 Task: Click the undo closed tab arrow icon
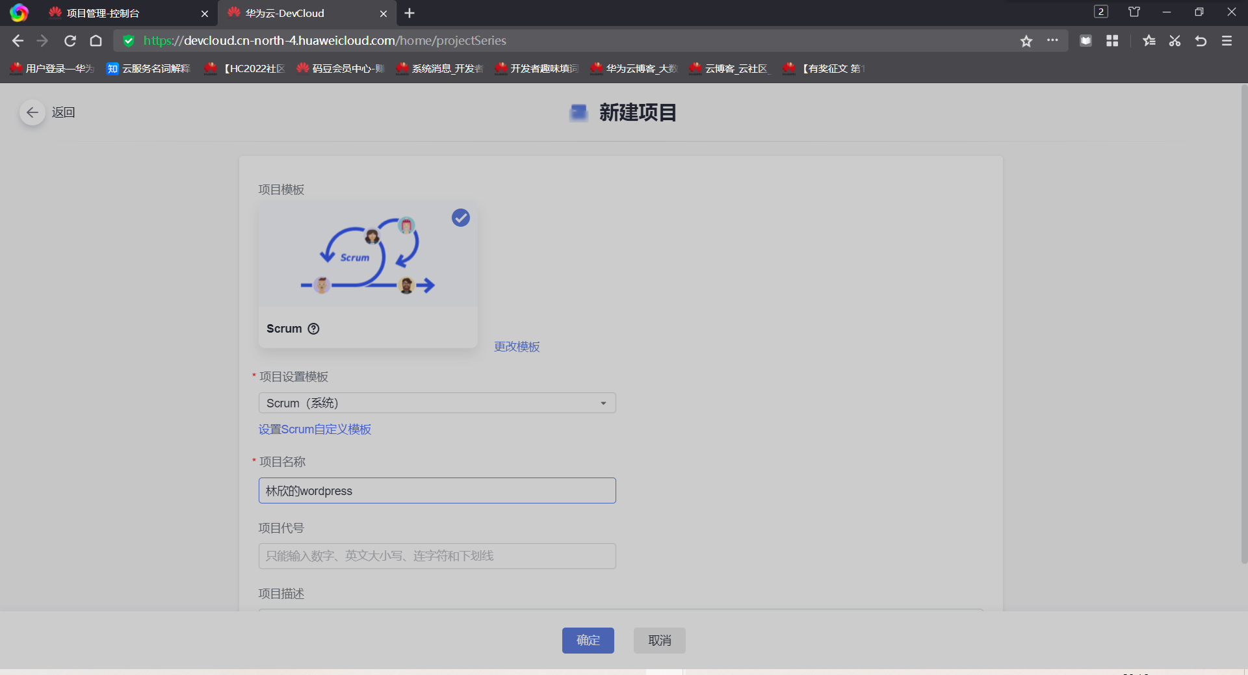tap(1201, 41)
